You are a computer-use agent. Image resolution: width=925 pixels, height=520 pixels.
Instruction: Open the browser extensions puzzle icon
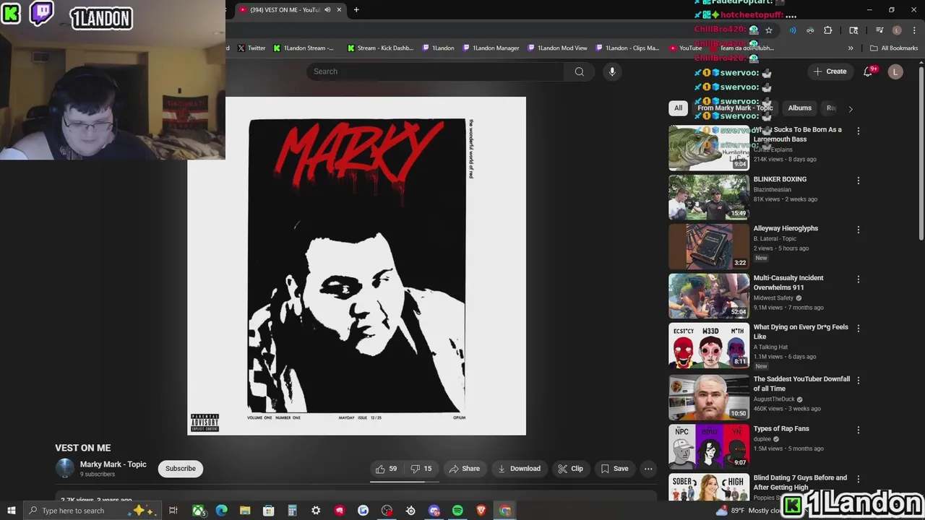pyautogui.click(x=828, y=30)
